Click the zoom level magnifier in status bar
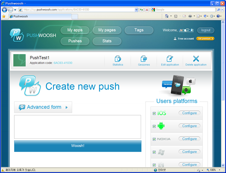The image size is (226, 173). [x=208, y=170]
